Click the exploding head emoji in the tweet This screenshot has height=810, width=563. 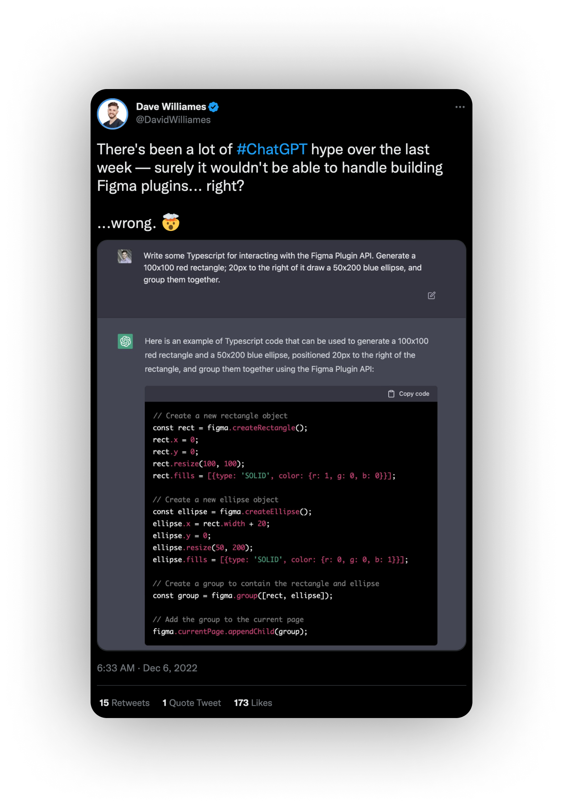point(170,222)
